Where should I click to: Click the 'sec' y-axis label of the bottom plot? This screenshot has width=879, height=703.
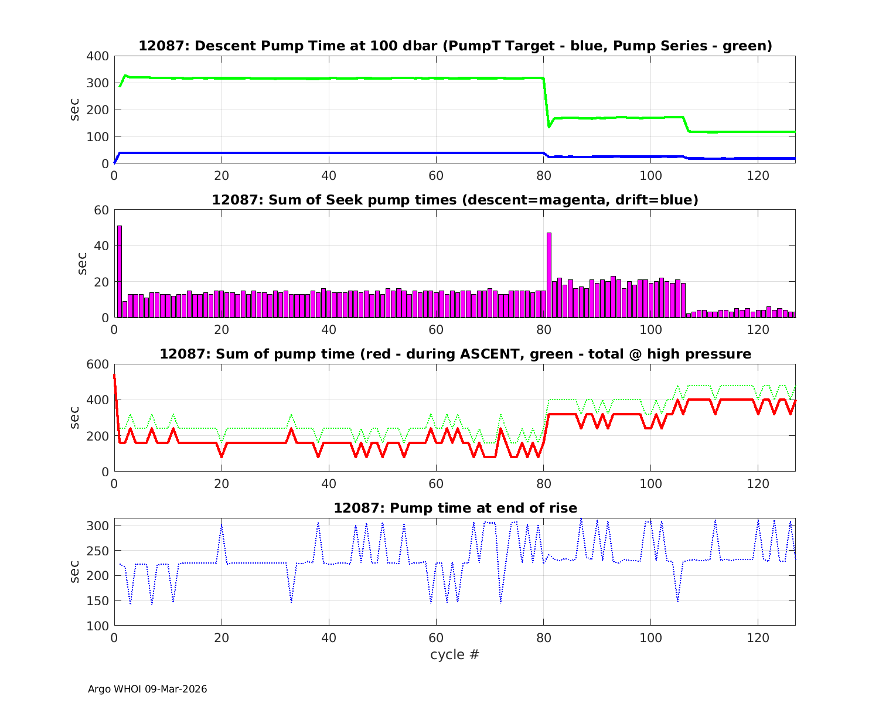tap(74, 572)
